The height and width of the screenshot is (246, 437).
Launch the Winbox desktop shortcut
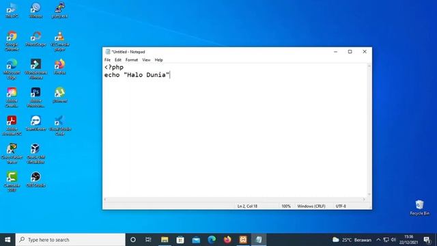[36, 11]
